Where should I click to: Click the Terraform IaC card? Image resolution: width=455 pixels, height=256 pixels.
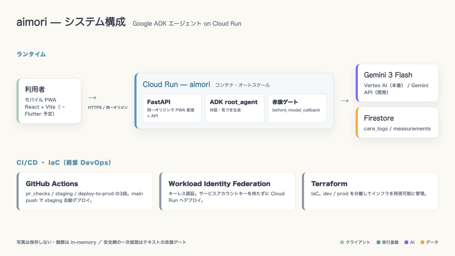tap(370, 191)
